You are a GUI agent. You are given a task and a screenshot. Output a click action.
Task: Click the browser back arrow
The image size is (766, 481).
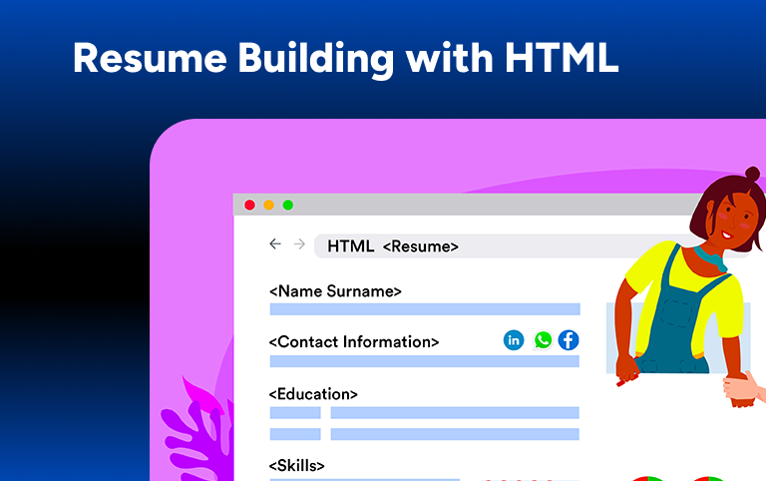pos(275,243)
